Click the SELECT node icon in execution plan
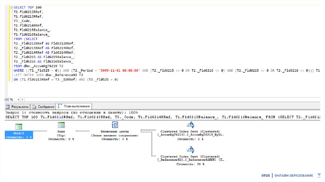Image resolution: width=325 pixels, height=182 pixels. (x=19, y=126)
